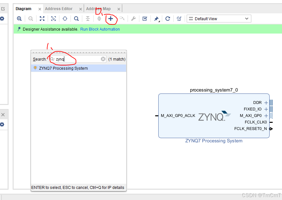Viewport: 282px width, 200px height.
Task: Click the Make Connection icon
Action: point(122,19)
